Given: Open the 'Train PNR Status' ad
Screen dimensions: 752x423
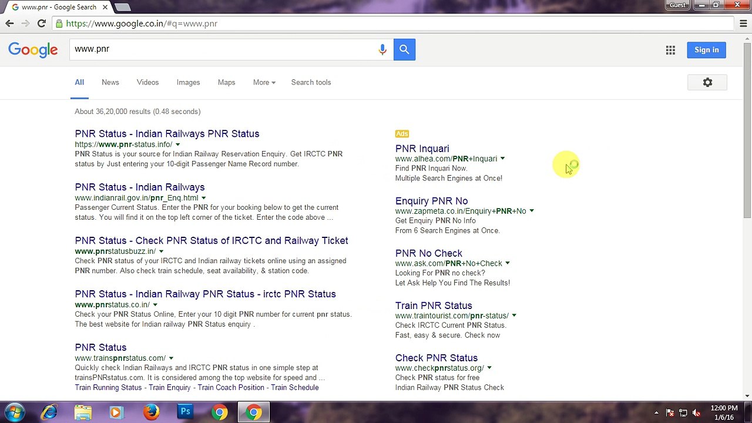Looking at the screenshot, I should [434, 306].
